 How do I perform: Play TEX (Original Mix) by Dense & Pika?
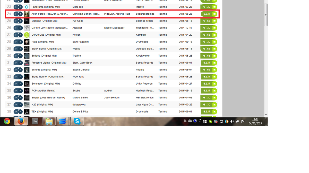coord(16,111)
